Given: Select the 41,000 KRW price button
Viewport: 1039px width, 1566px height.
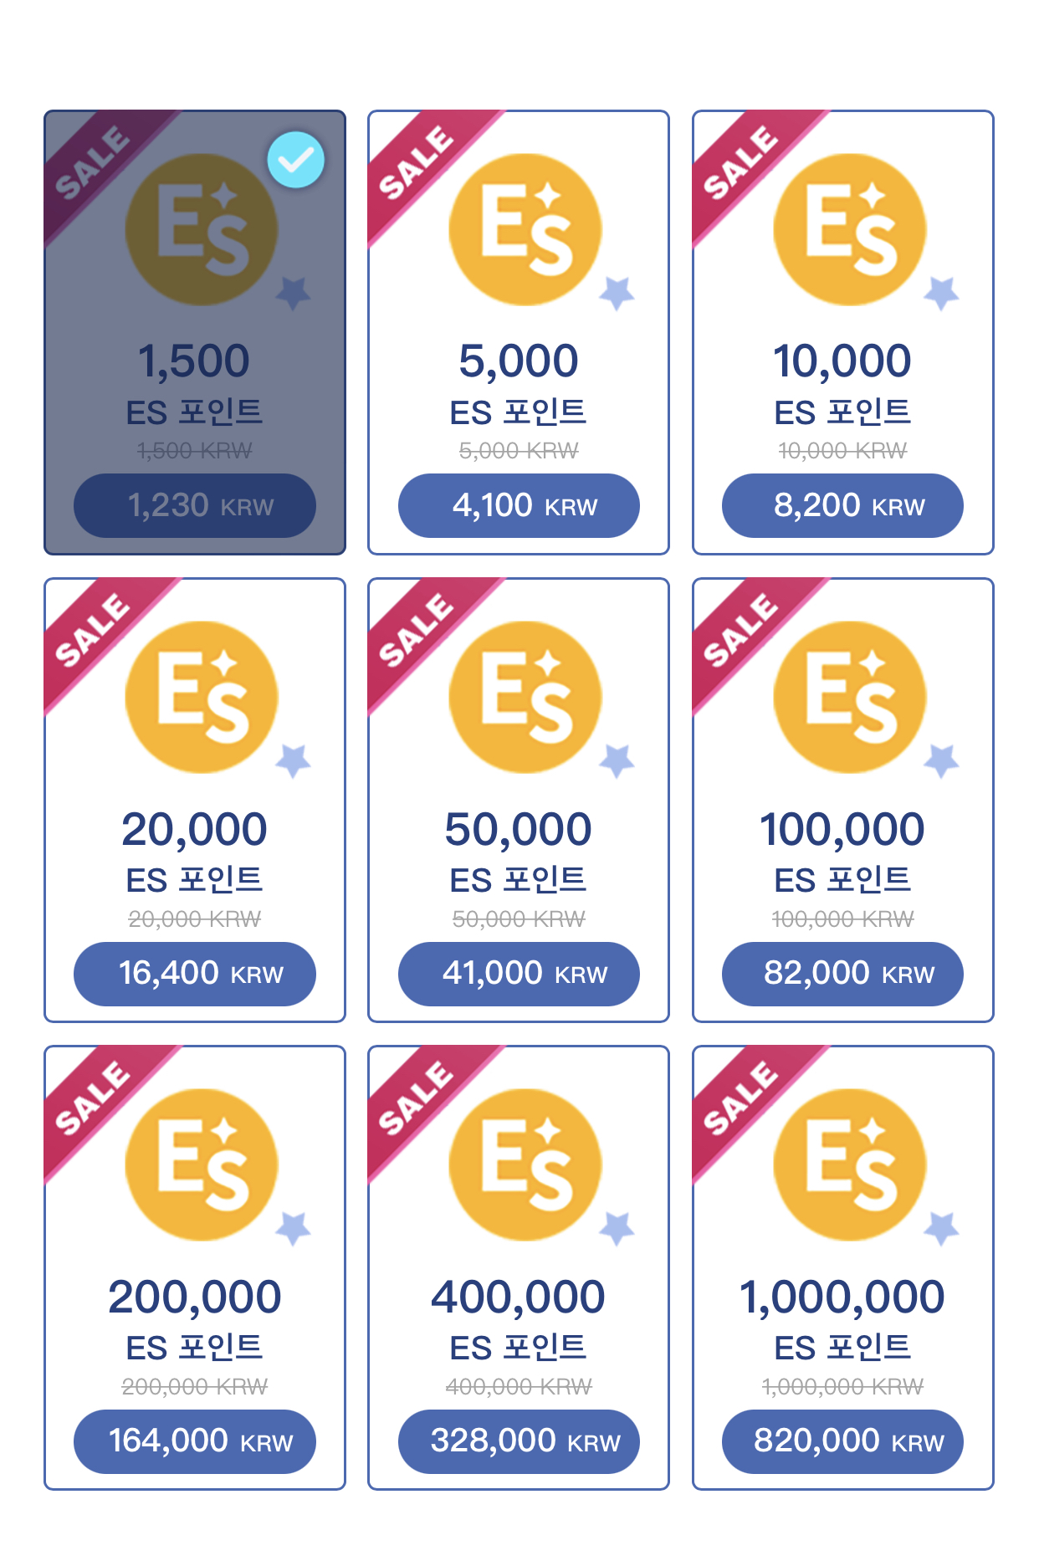Looking at the screenshot, I should (519, 974).
